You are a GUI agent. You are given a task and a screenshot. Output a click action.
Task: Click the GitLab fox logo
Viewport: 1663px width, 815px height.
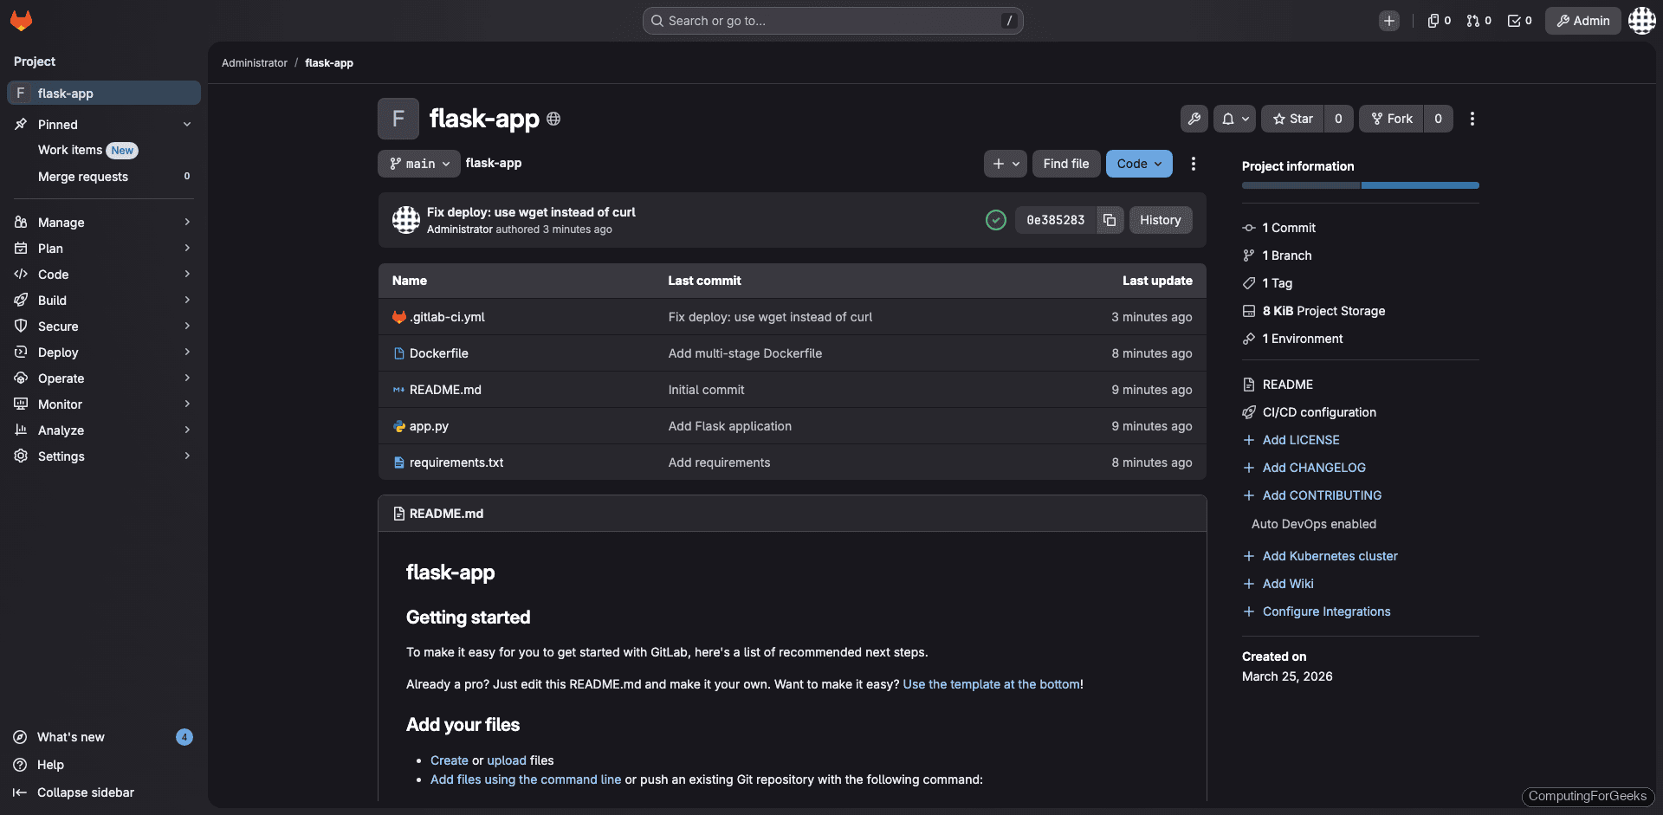(x=21, y=21)
